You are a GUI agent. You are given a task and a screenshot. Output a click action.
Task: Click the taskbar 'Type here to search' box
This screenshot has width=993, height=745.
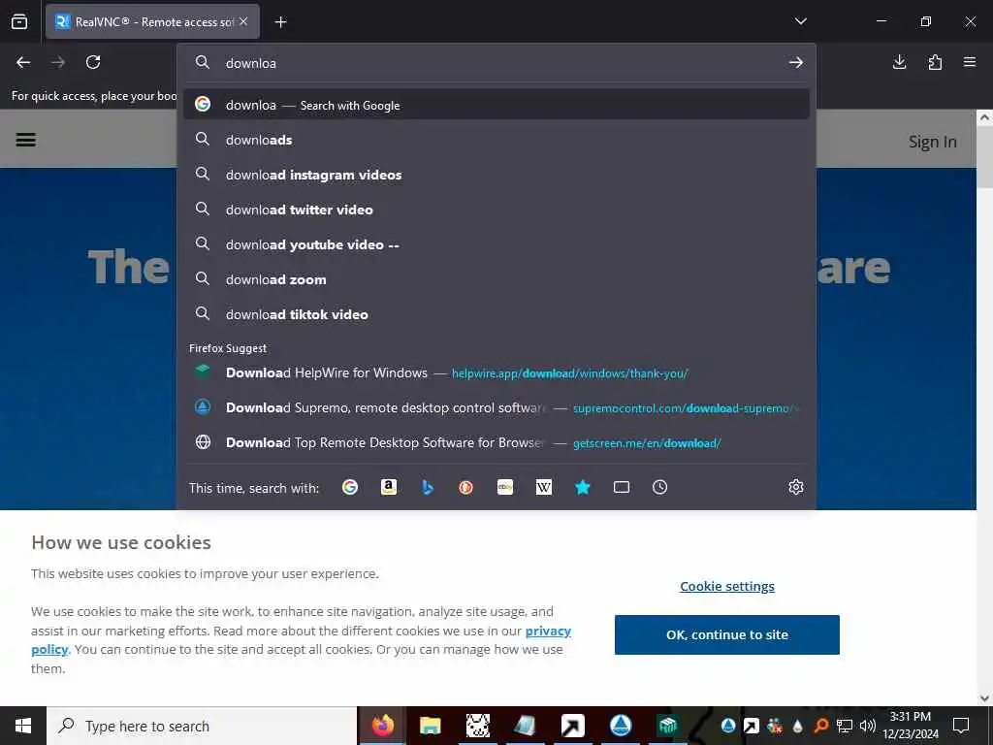202,726
